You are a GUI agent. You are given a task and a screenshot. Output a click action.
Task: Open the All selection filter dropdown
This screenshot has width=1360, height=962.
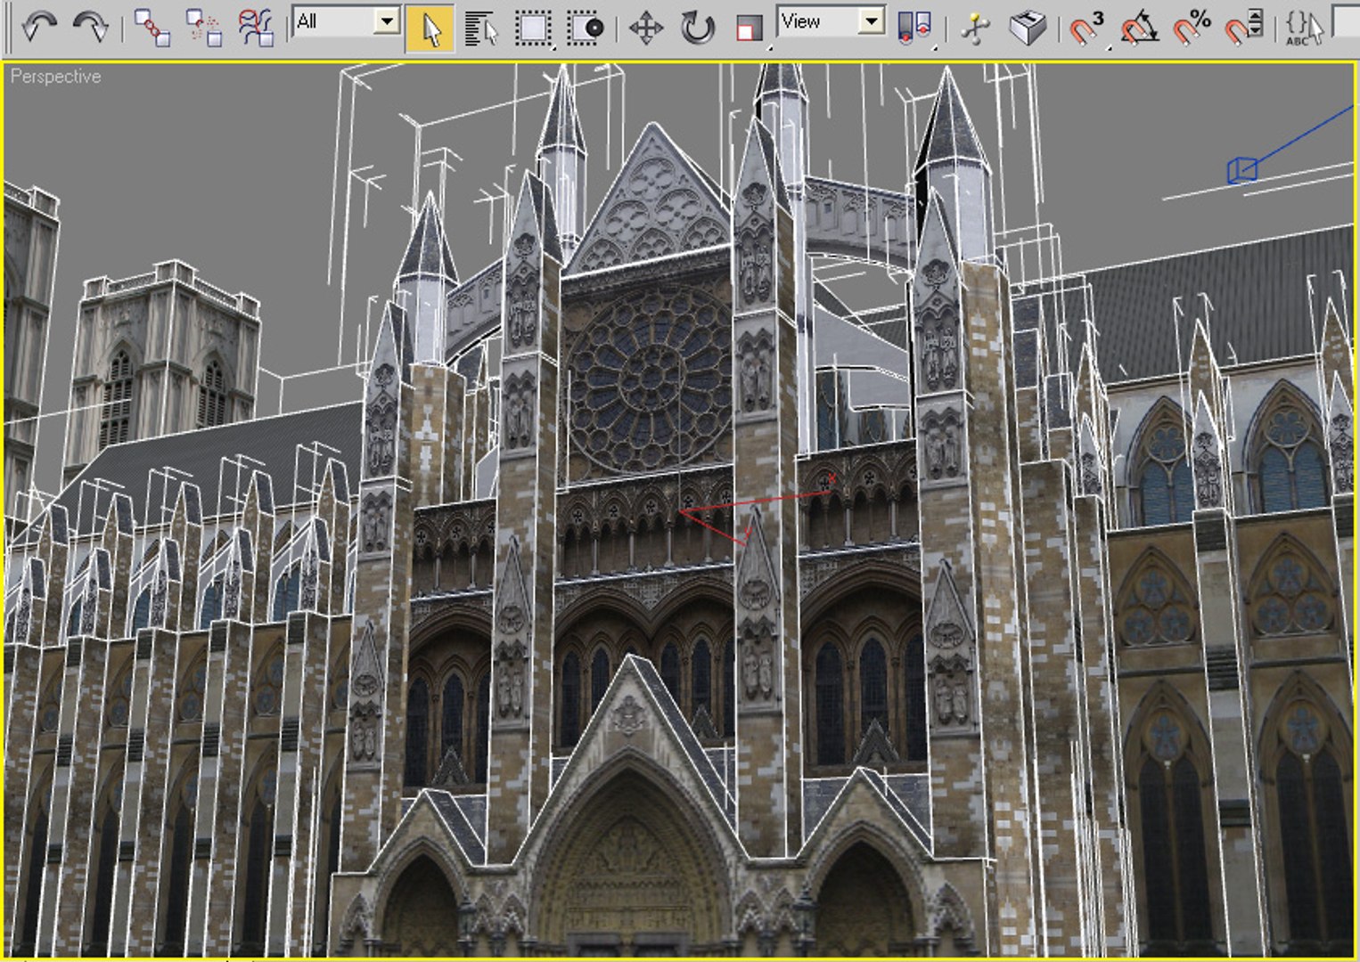(347, 21)
